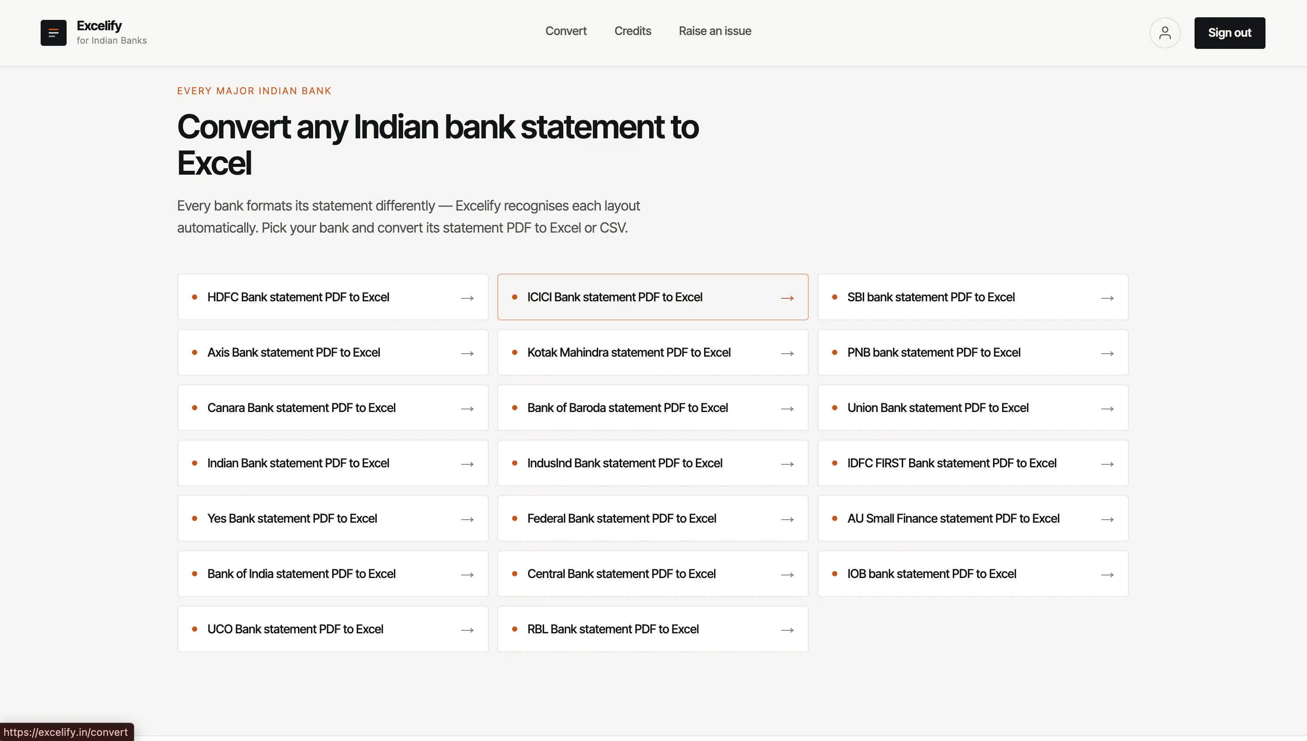Image resolution: width=1307 pixels, height=741 pixels.
Task: Open Bank of Baroda statement PDF to Excel
Action: click(653, 408)
